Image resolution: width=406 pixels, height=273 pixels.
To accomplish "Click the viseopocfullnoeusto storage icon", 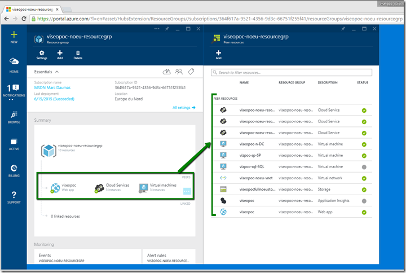I will coord(223,190).
